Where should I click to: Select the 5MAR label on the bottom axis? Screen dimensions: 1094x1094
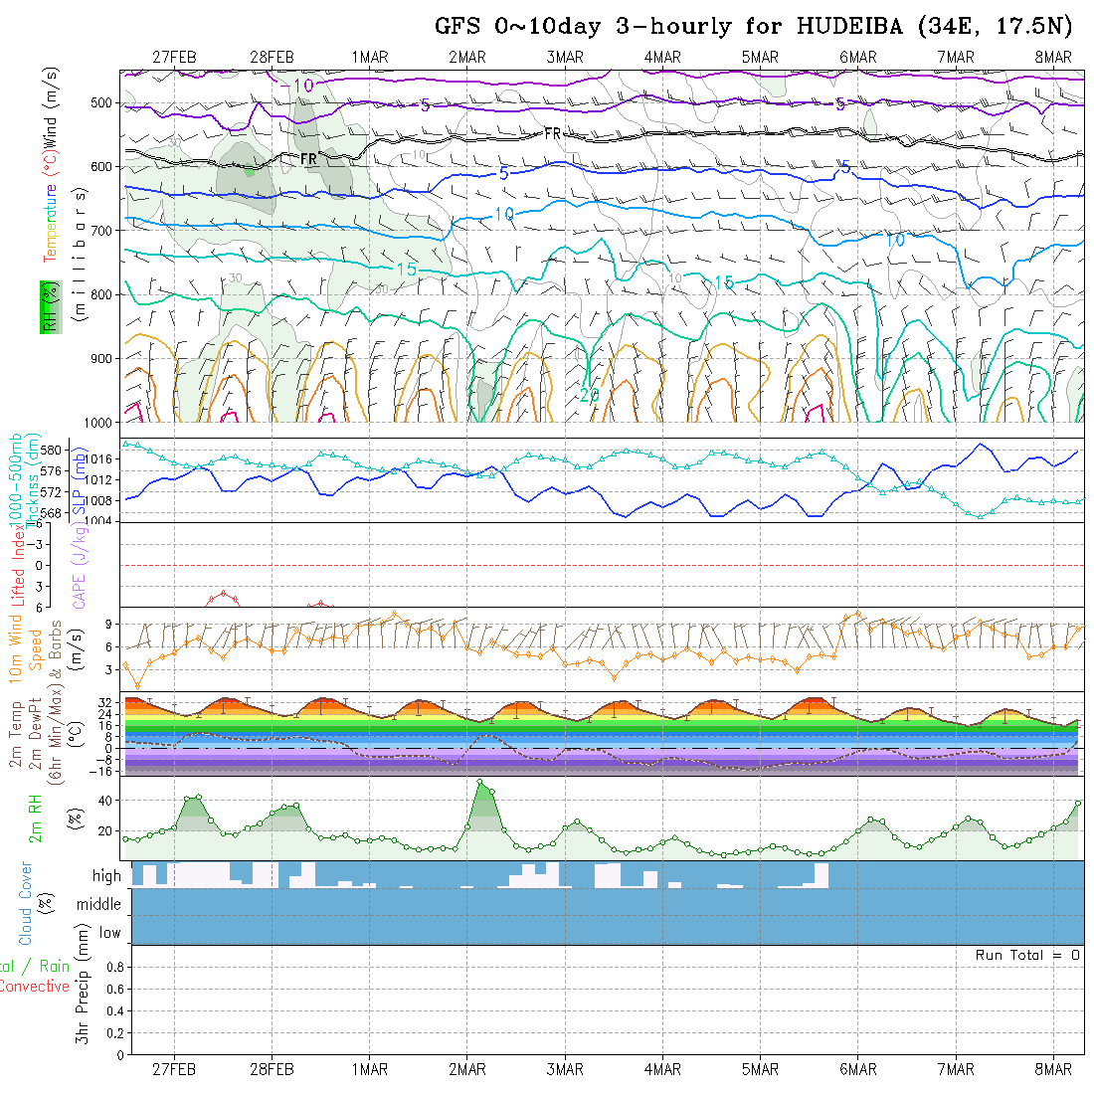760,1069
